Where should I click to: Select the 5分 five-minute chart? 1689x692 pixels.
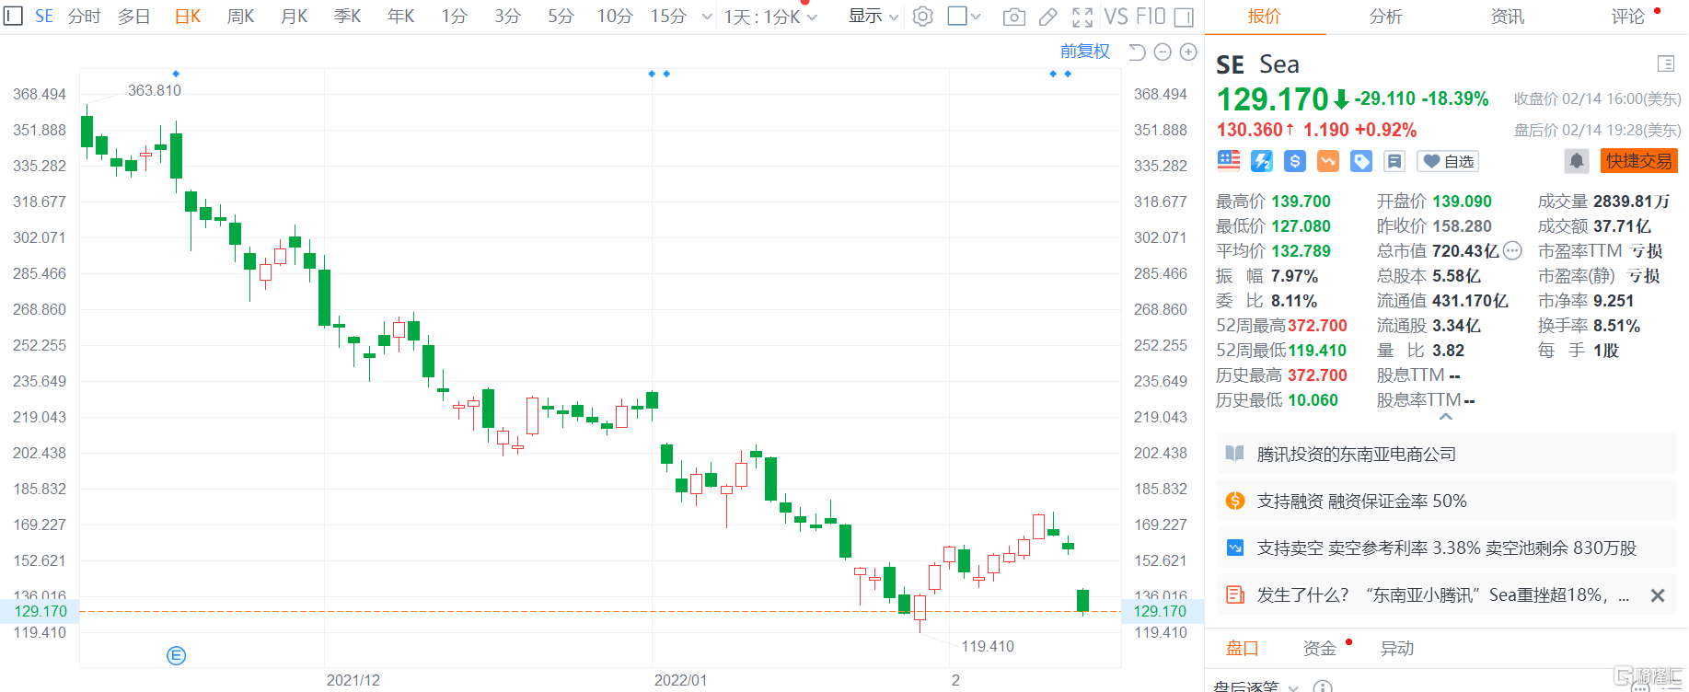(x=561, y=17)
